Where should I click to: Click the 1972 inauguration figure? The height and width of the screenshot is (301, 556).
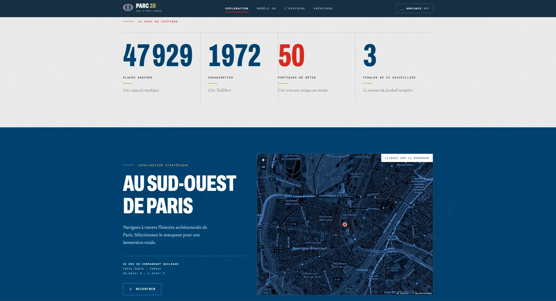coord(234,55)
